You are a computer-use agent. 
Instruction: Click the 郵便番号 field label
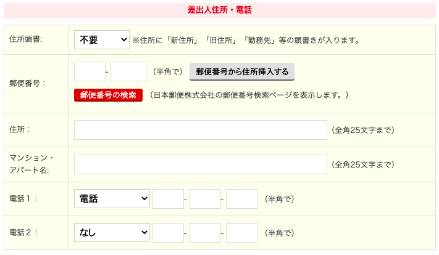pyautogui.click(x=28, y=83)
